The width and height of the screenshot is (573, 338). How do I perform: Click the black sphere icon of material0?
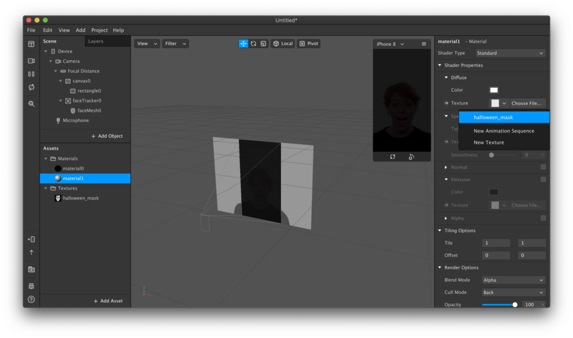(58, 169)
